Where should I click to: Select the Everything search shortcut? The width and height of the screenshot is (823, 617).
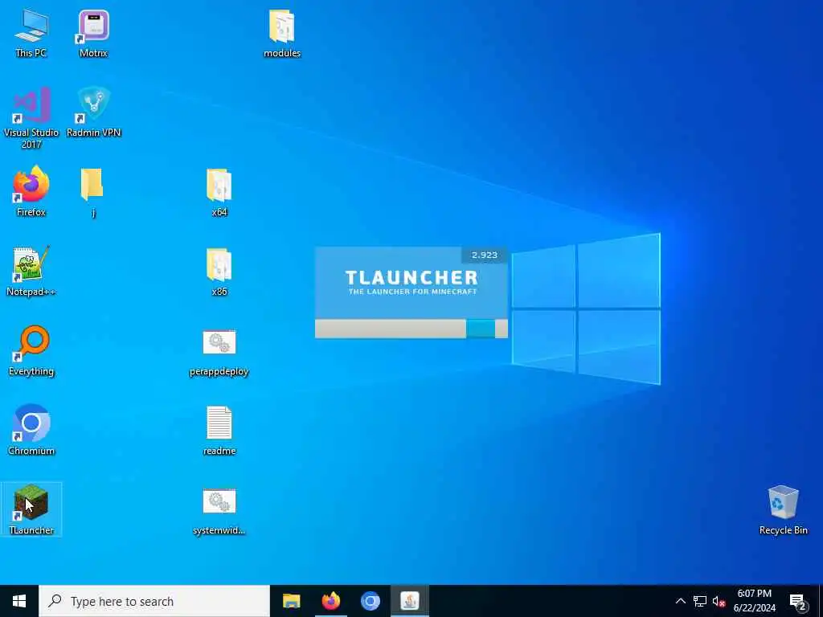click(31, 351)
